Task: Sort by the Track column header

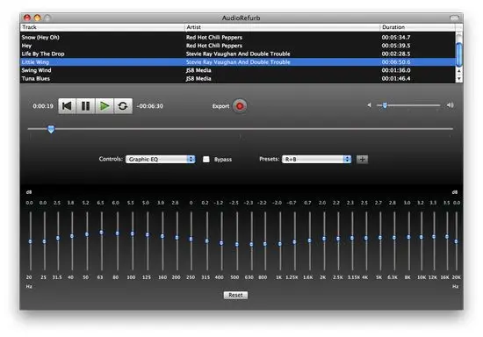Action: coord(103,27)
